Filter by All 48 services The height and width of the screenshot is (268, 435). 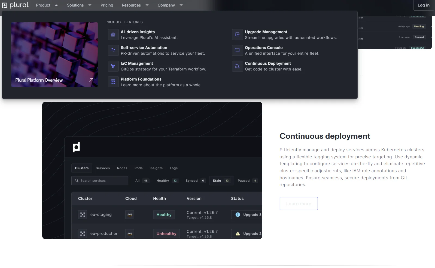click(x=142, y=181)
